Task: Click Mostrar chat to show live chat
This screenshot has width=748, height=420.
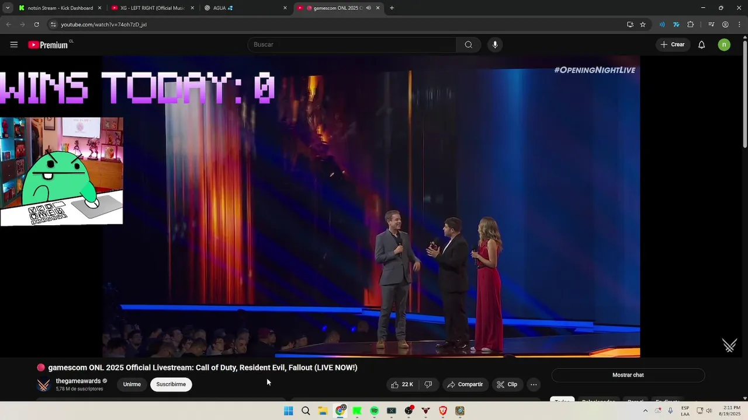Action: (x=628, y=375)
